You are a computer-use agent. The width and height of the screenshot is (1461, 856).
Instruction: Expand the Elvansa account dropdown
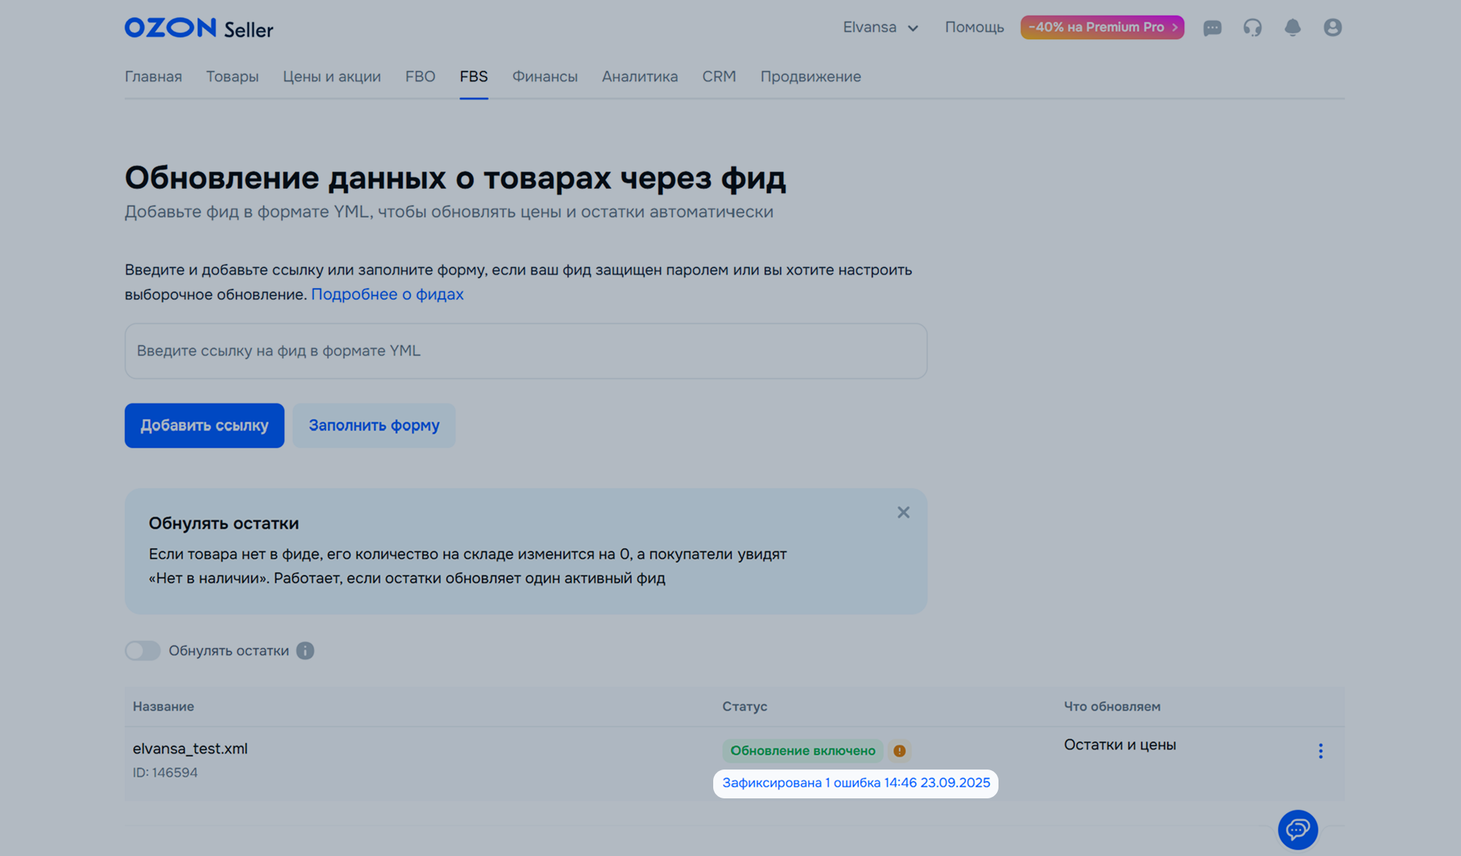(x=880, y=27)
